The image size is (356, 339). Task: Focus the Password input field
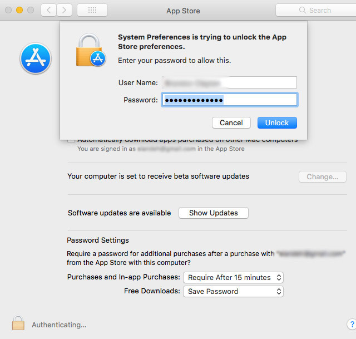click(230, 100)
